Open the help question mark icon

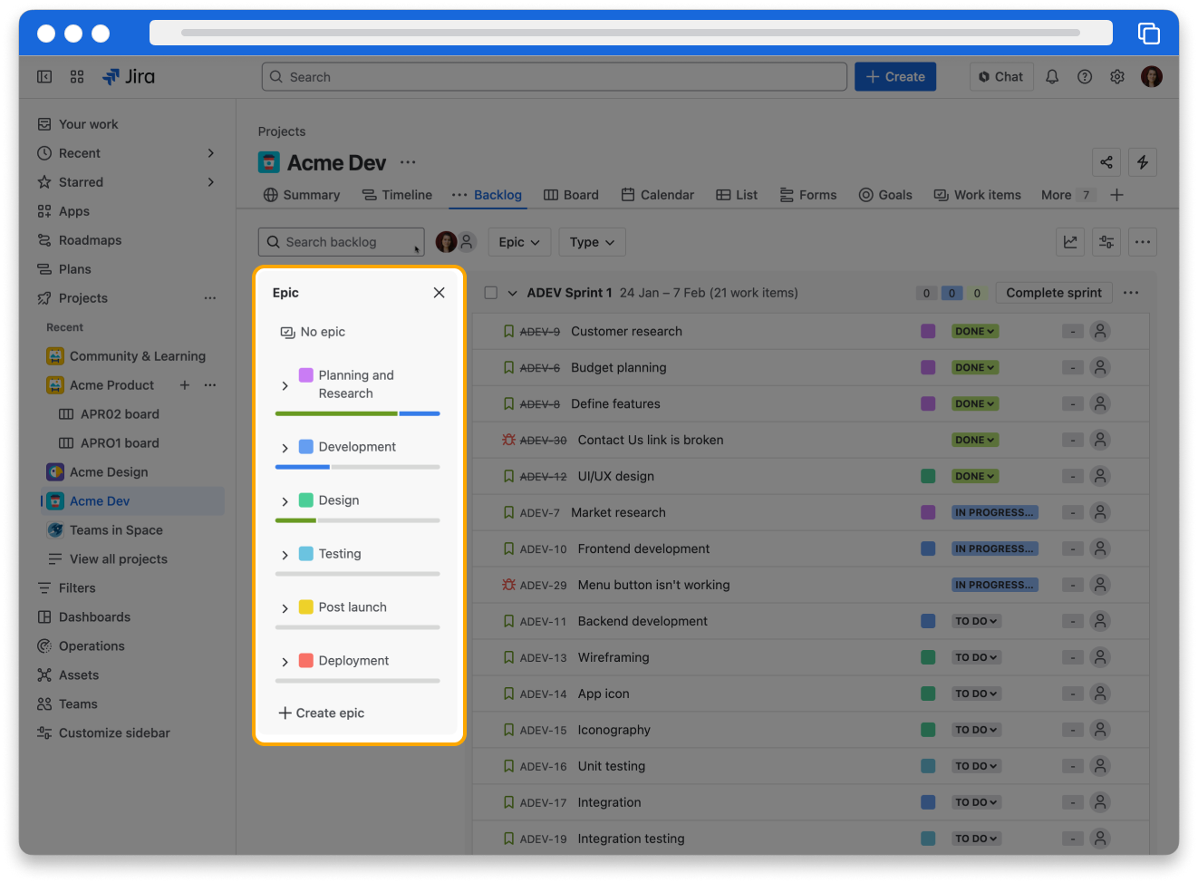pyautogui.click(x=1085, y=77)
